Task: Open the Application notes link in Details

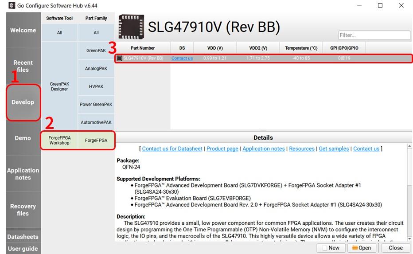Action: tap(264, 148)
